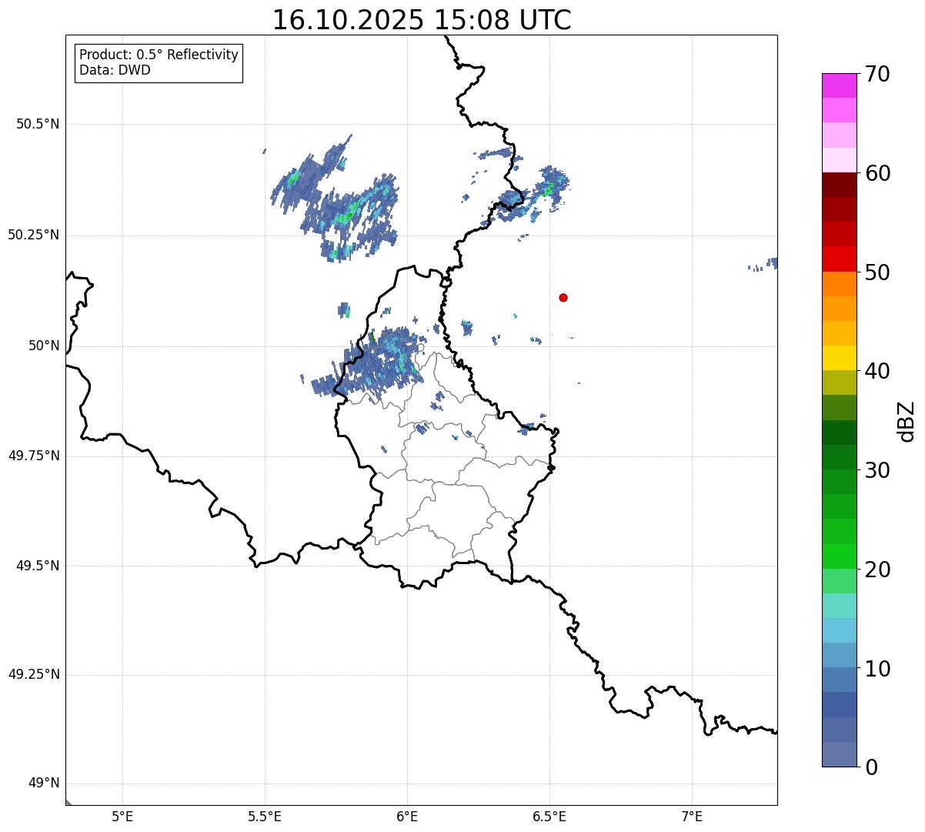Click the bright red colorbar swatch above 50

point(839,259)
